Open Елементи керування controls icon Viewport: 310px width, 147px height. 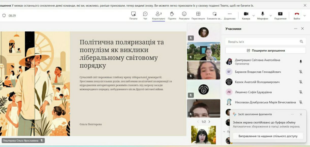pyautogui.click(x=214, y=14)
